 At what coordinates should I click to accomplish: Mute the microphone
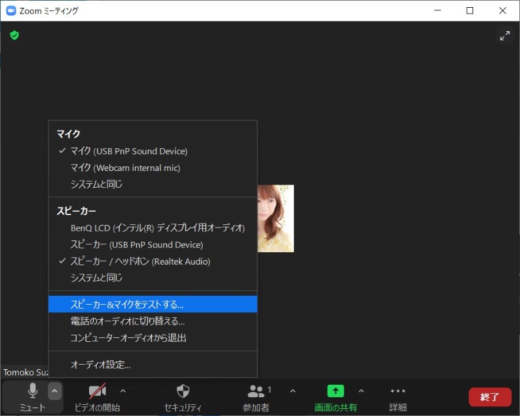[32, 396]
